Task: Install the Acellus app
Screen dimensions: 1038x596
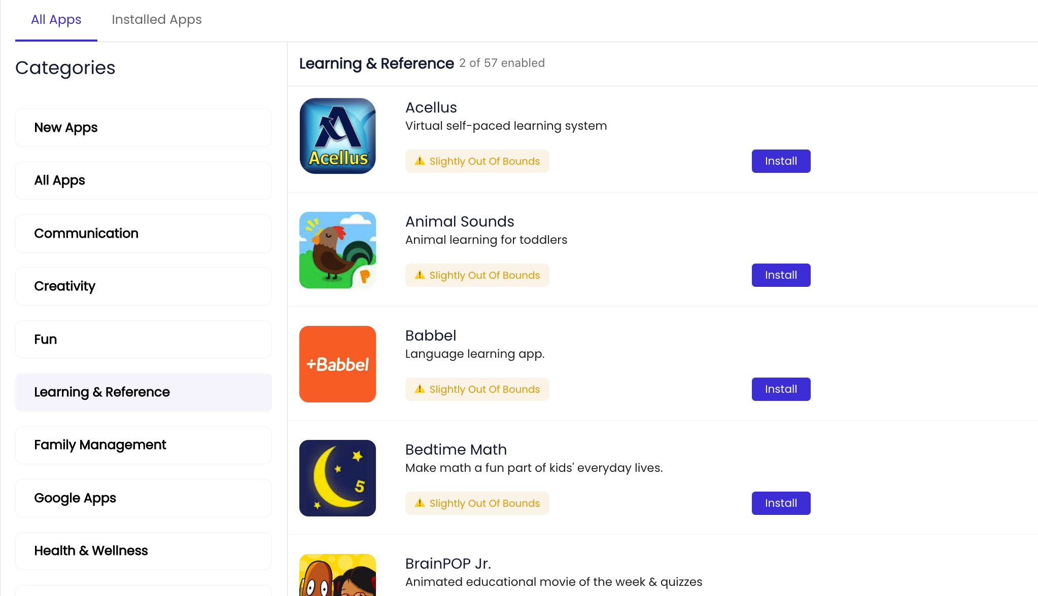Action: coord(781,161)
